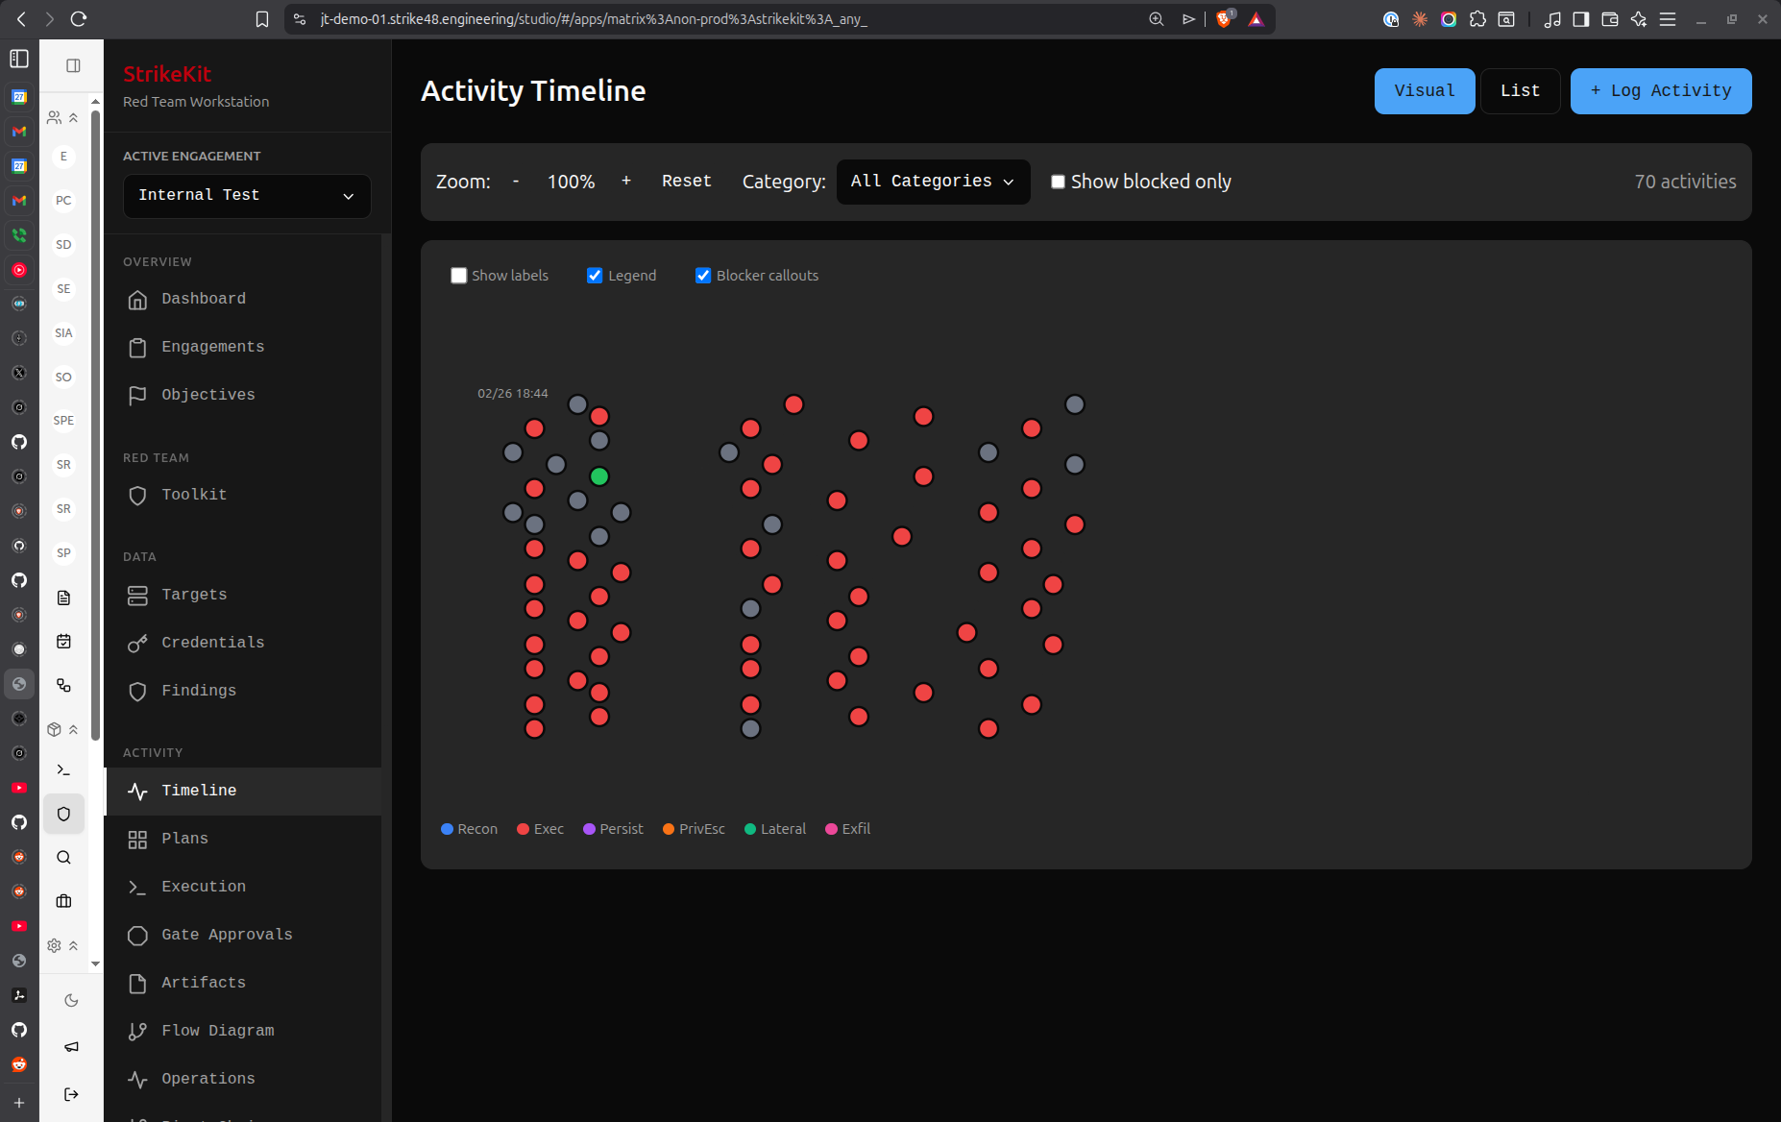The image size is (1781, 1122).
Task: Open the briefcase icon in icon rail
Action: coord(63,902)
